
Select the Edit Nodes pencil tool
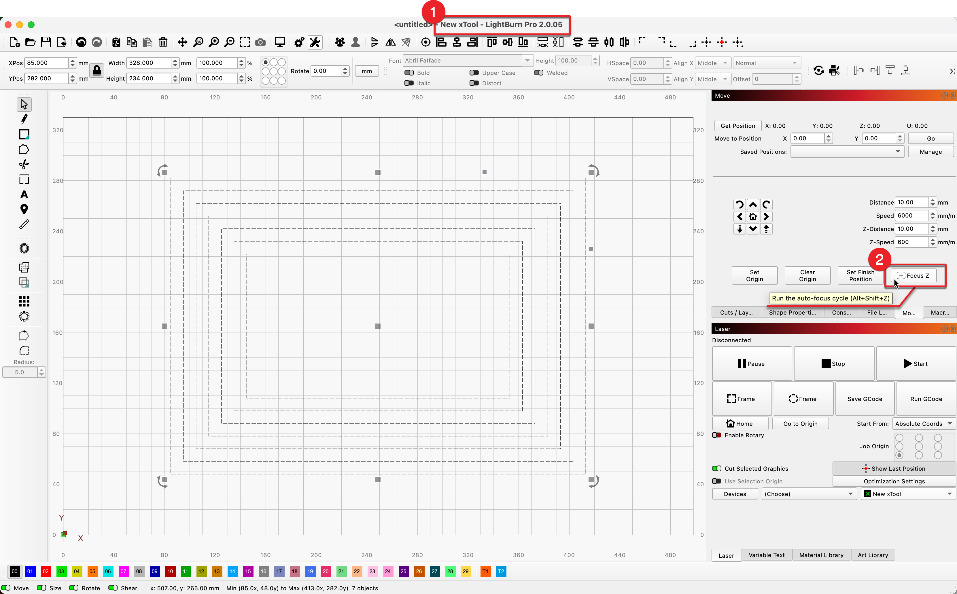[24, 119]
